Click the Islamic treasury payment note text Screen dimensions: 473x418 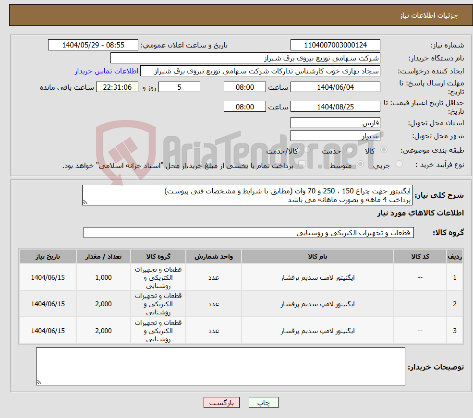pos(178,166)
